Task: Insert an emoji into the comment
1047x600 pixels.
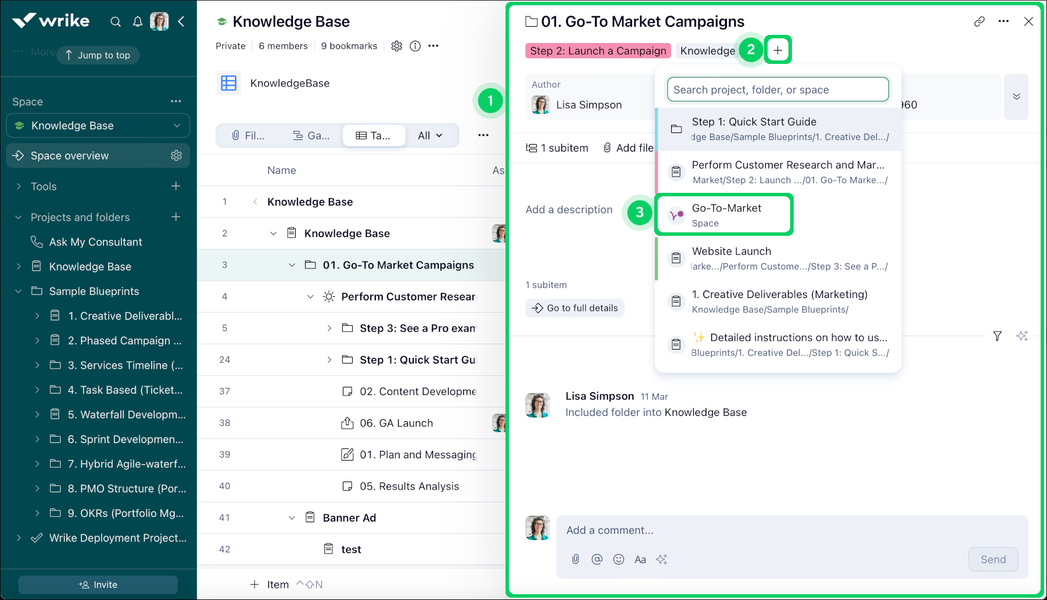Action: coord(619,559)
